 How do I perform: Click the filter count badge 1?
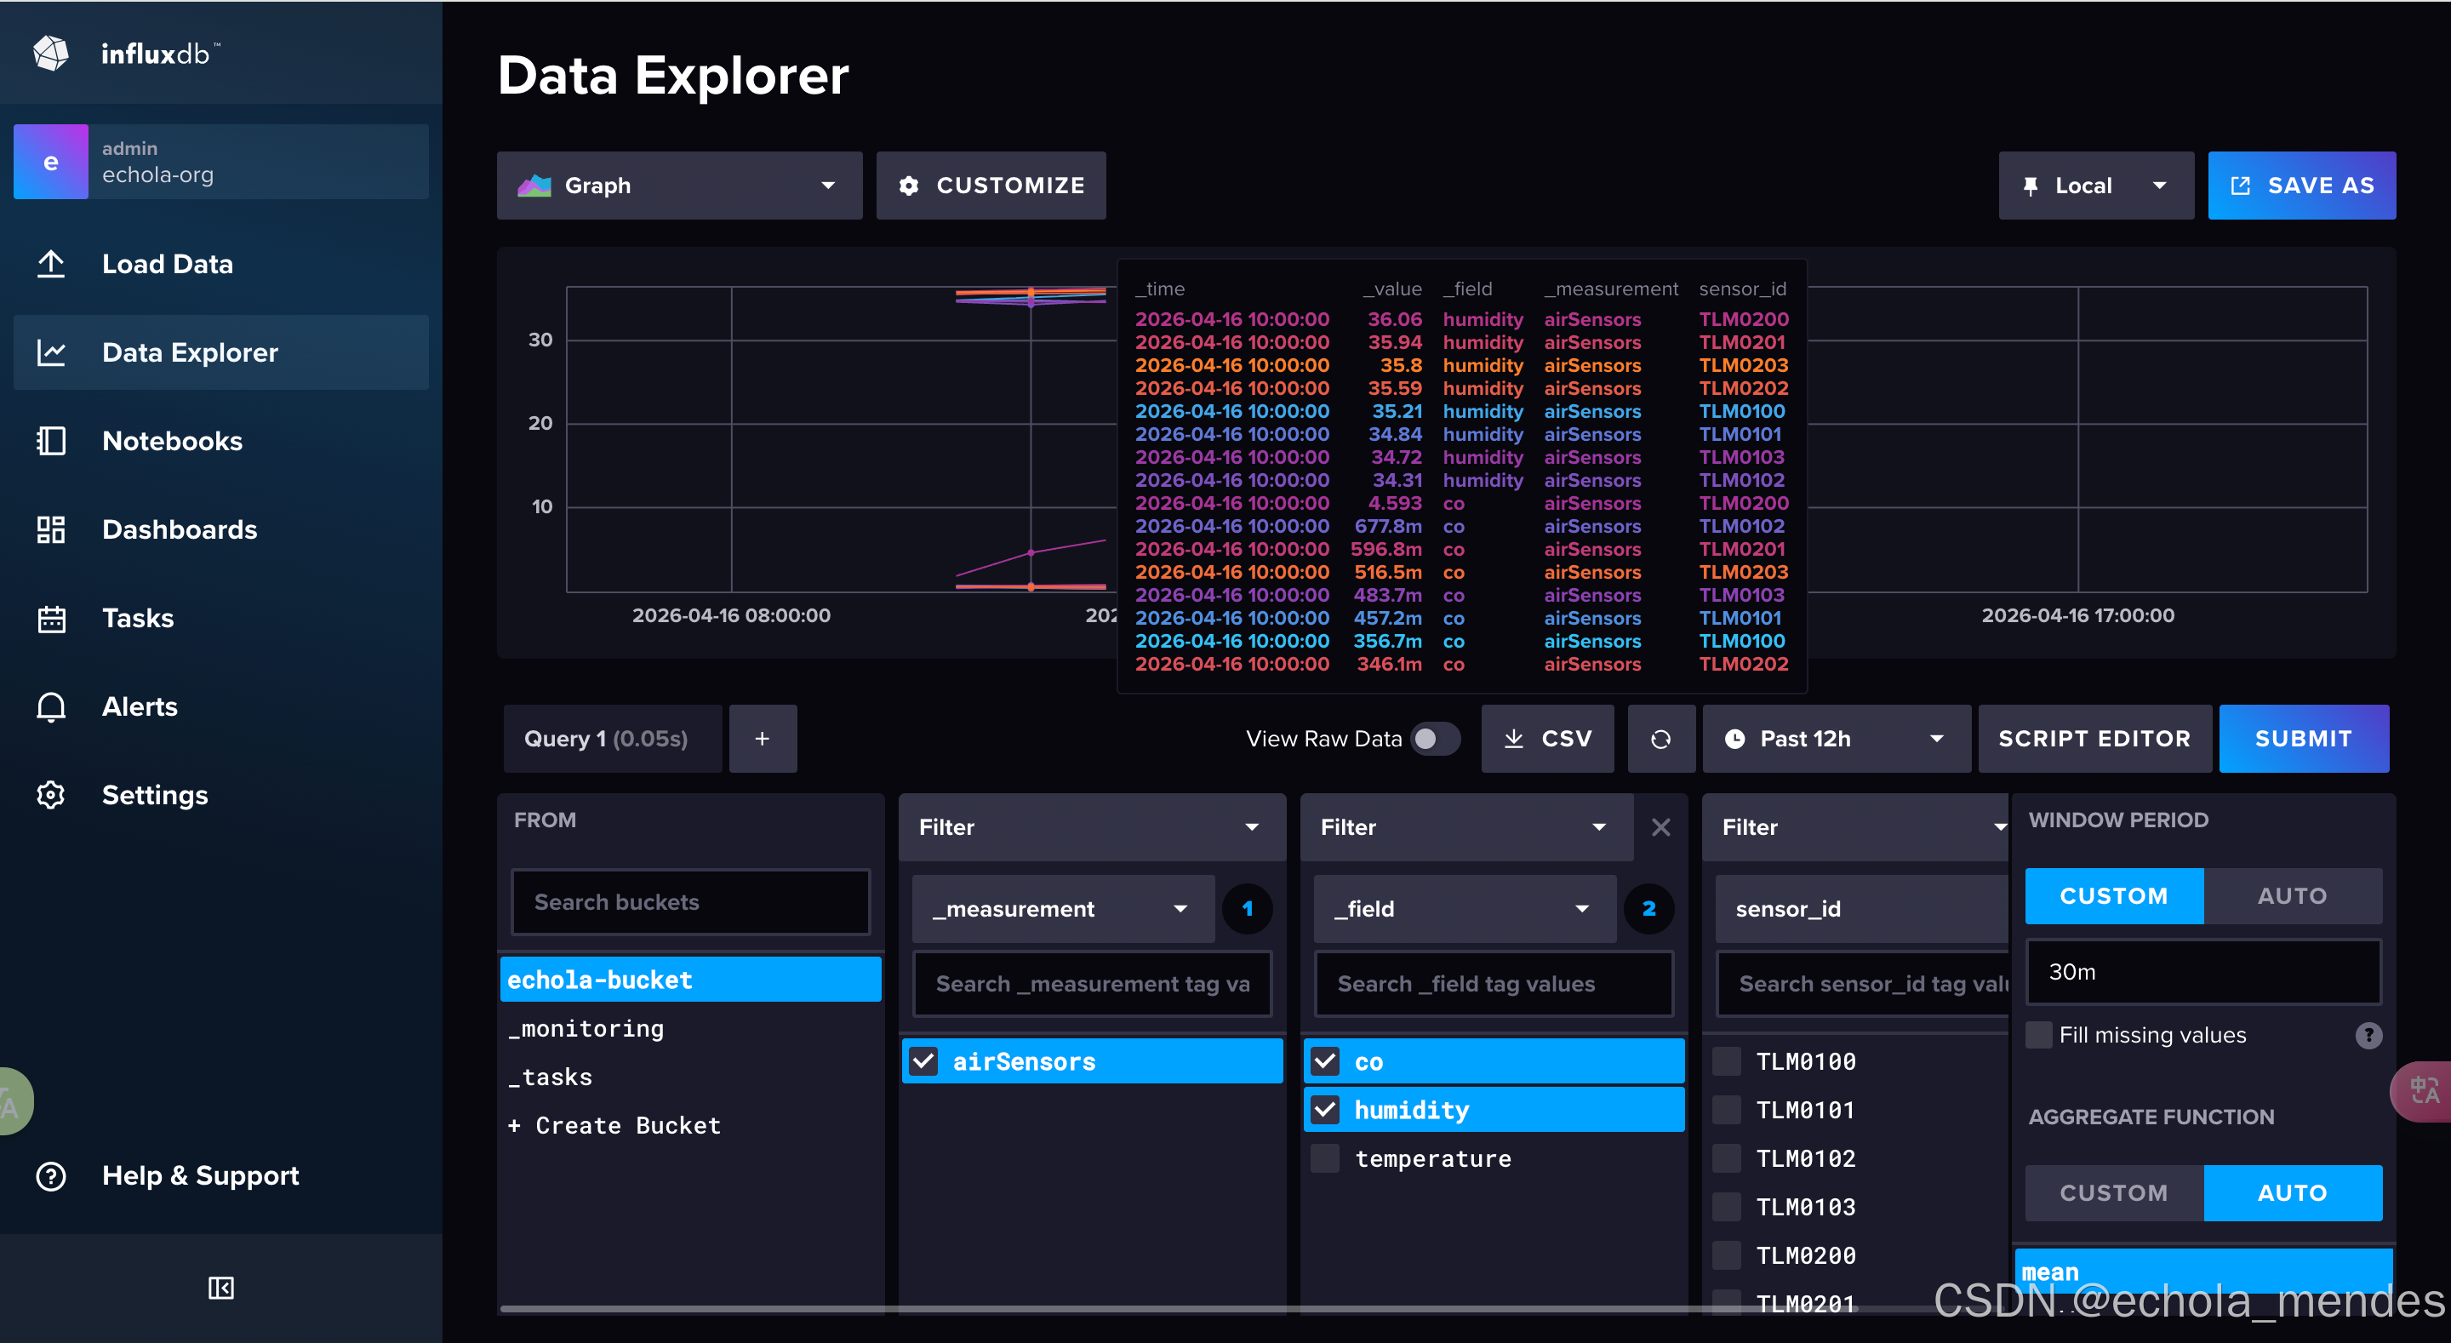pos(1248,909)
